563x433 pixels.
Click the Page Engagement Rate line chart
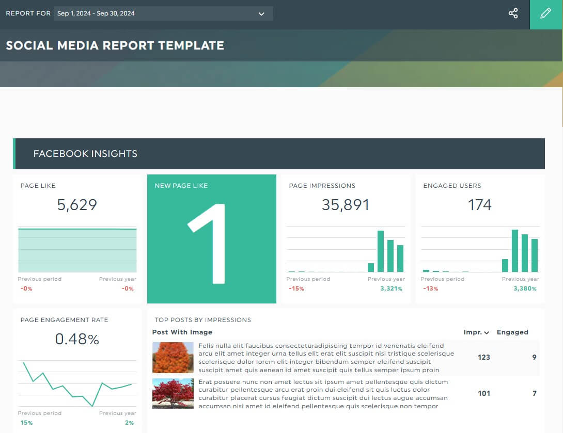click(x=77, y=384)
